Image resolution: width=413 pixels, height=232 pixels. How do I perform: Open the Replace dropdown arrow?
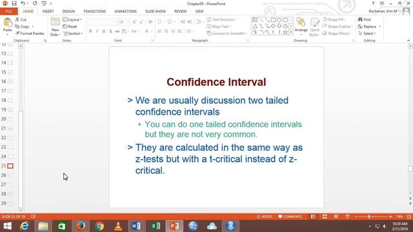coord(380,26)
